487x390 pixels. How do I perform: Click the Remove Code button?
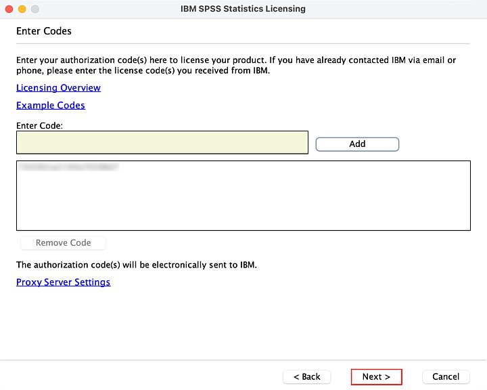coord(63,242)
